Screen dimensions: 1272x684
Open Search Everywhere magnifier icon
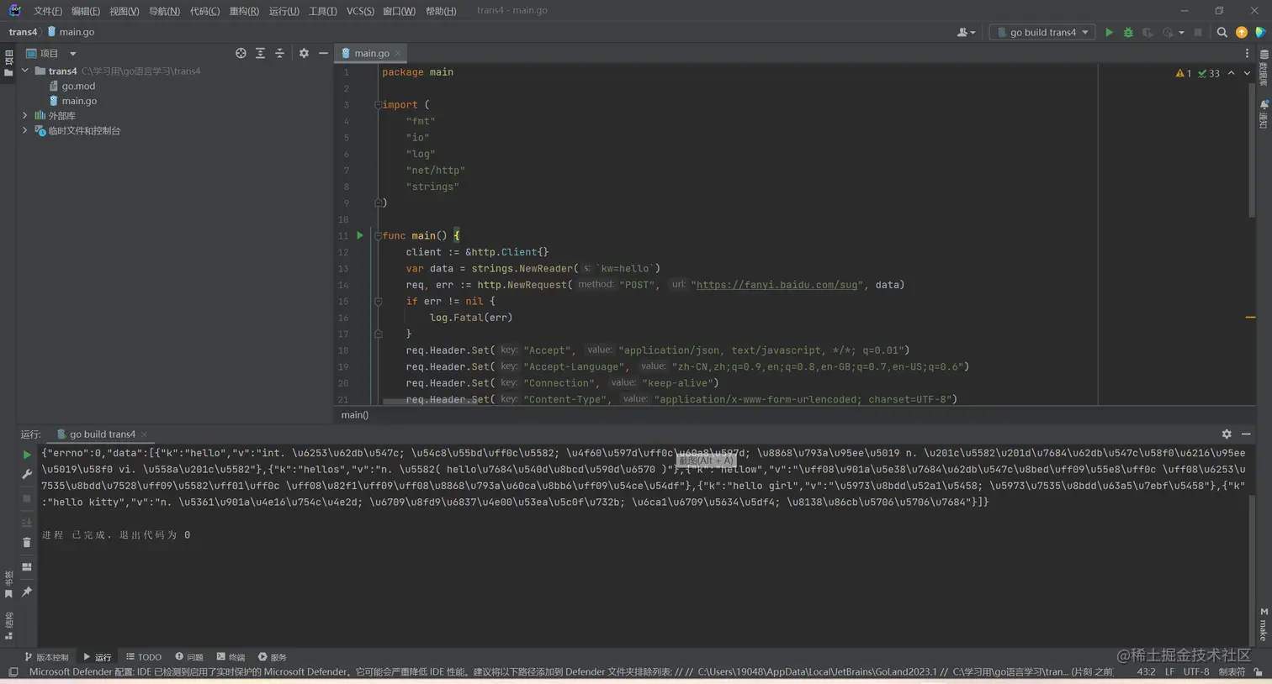[1222, 32]
